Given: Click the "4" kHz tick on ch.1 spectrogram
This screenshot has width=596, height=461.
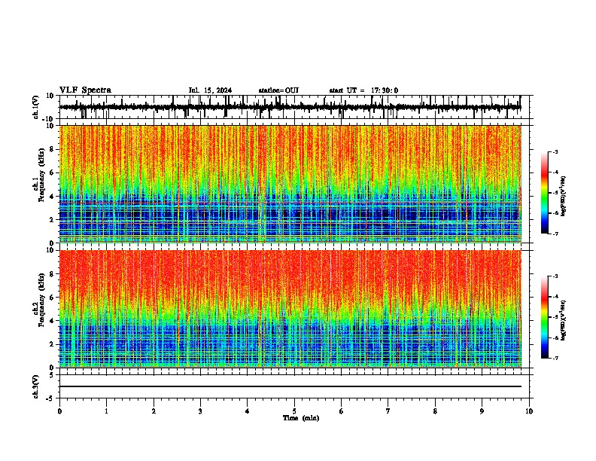Looking at the screenshot, I should coord(53,197).
